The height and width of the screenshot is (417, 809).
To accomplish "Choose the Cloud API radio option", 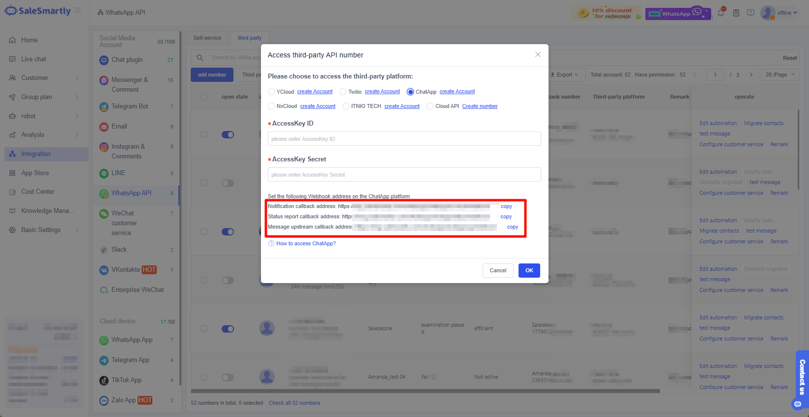I will pyautogui.click(x=430, y=106).
